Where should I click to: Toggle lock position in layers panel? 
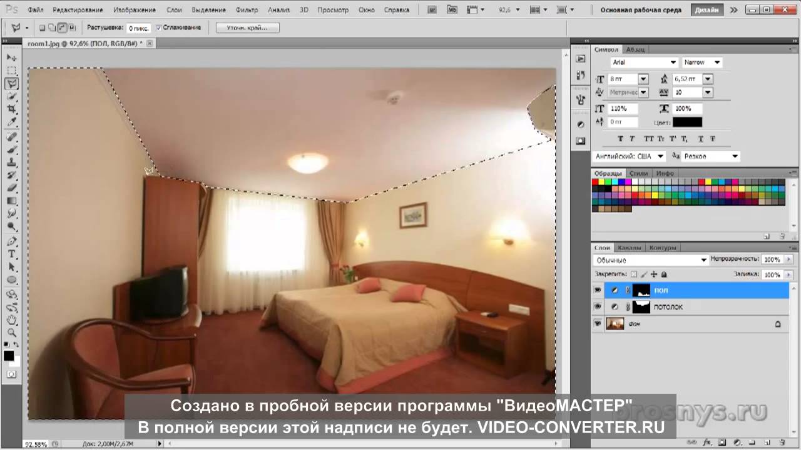click(x=654, y=274)
